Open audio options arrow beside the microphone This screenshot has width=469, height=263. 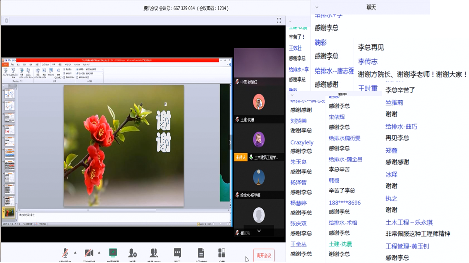coord(75,253)
